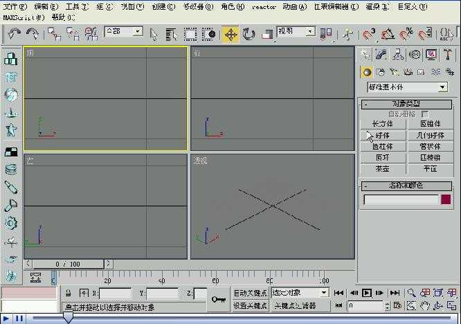Click the Zoom magnifier viewport control
This screenshot has height=324, width=461.
(x=411, y=293)
